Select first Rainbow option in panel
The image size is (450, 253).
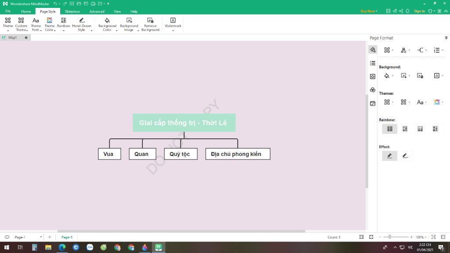(x=390, y=129)
